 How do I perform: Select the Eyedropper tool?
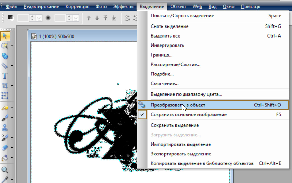[5, 180]
